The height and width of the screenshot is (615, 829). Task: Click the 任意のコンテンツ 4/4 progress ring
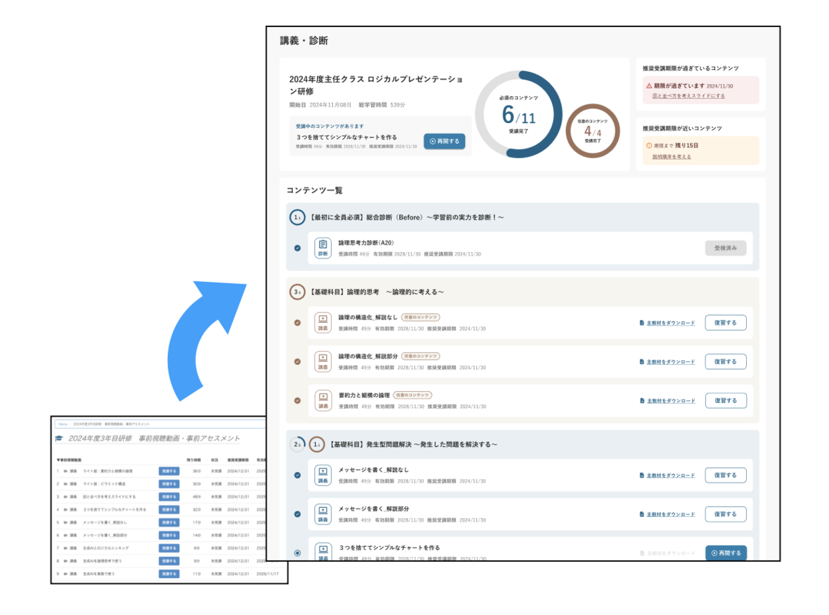click(593, 131)
